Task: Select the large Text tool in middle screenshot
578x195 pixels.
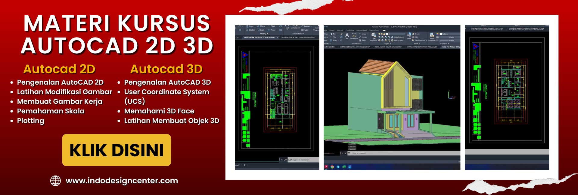Action: 347,36
